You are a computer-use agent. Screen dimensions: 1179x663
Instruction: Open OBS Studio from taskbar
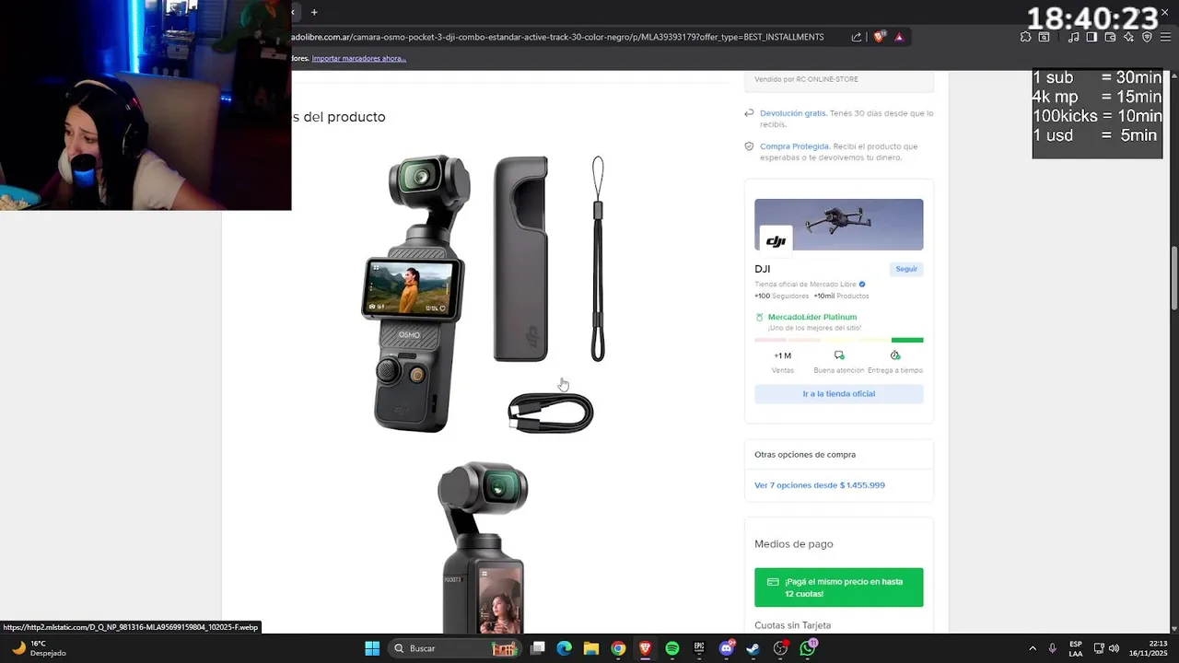click(780, 648)
